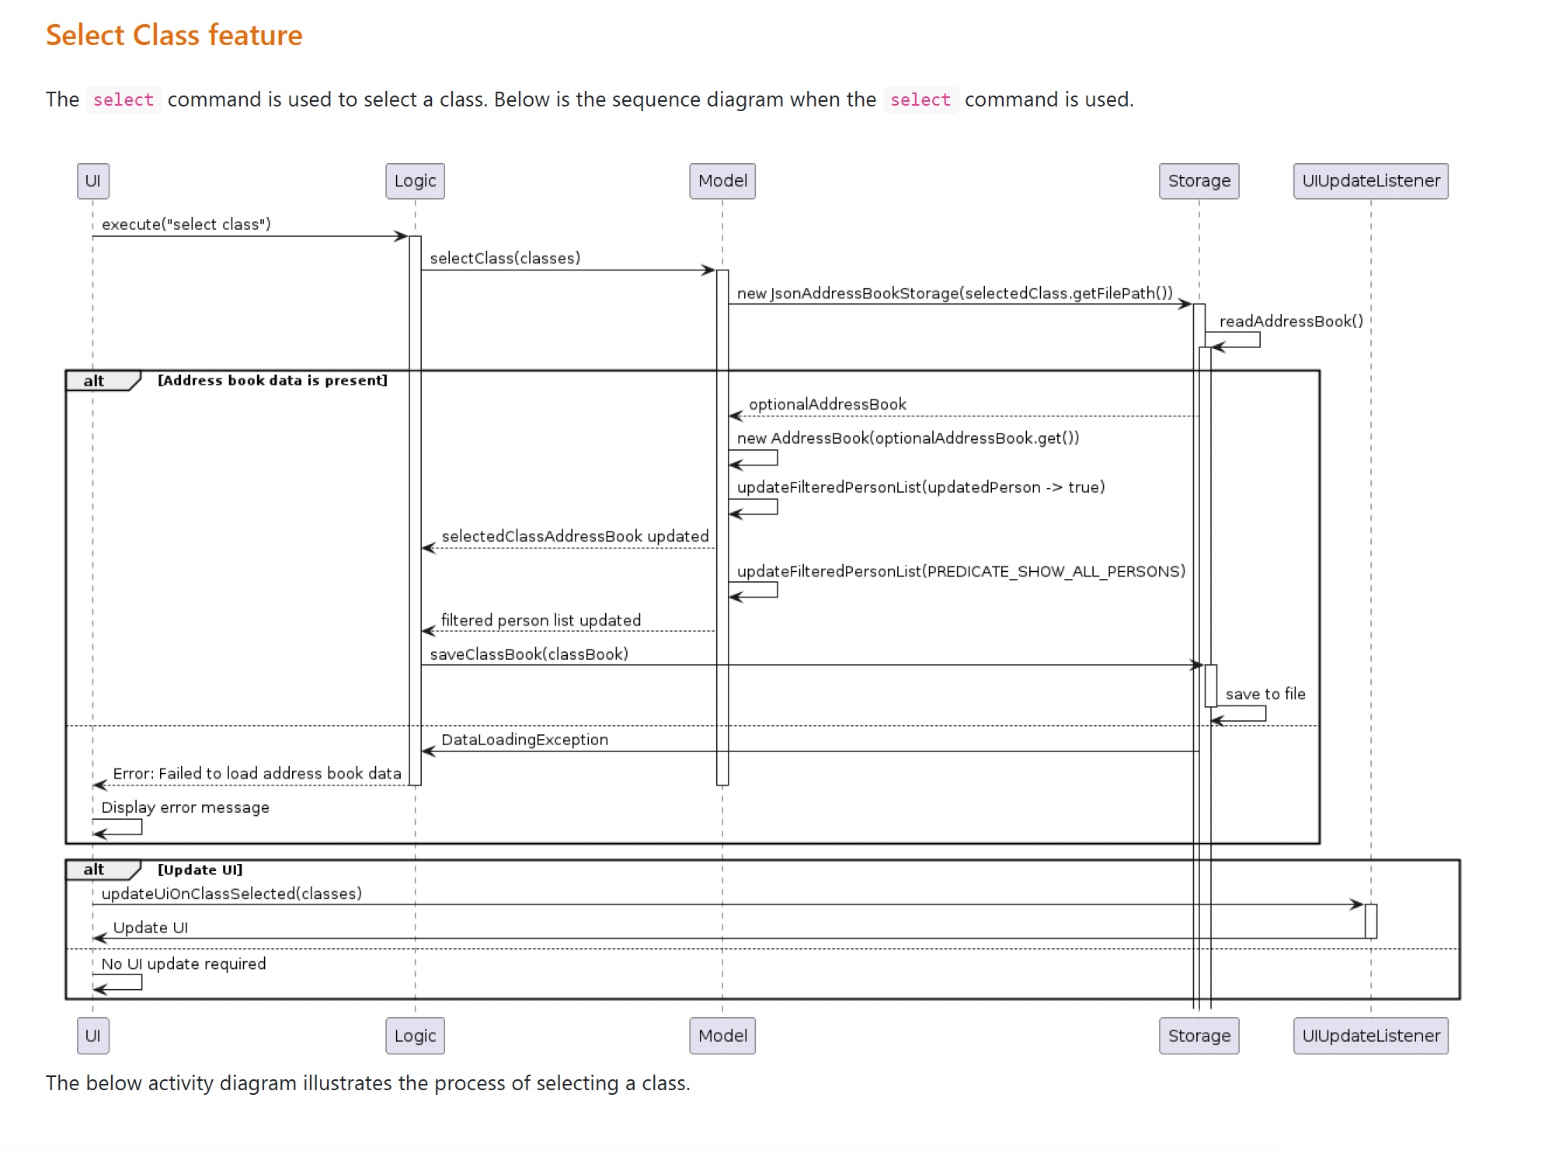The width and height of the screenshot is (1559, 1150).
Task: Click the second 'select' inline code word
Action: coord(920,100)
